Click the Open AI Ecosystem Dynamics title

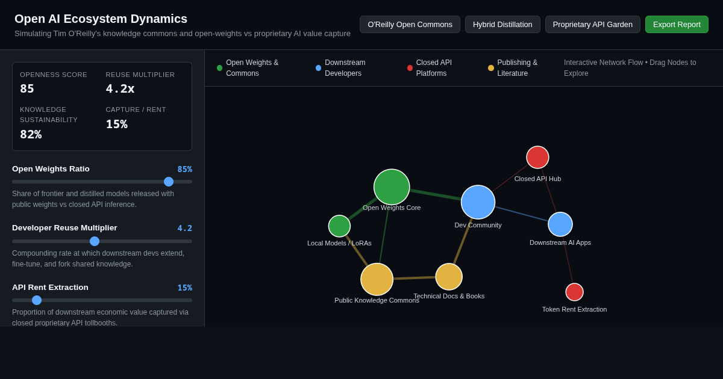101,19
